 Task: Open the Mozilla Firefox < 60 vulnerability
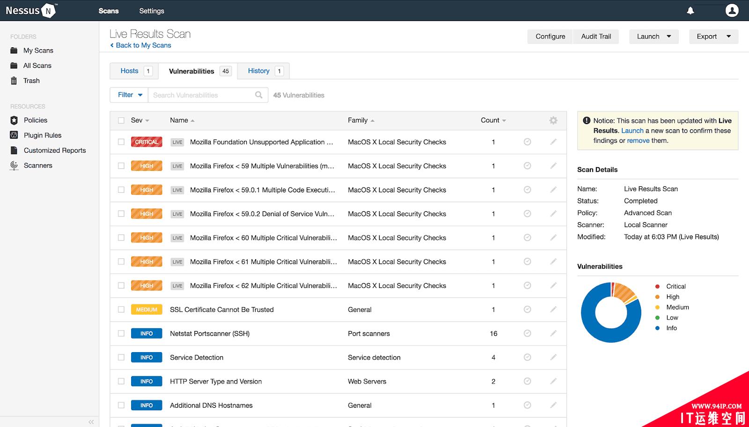[x=263, y=238]
